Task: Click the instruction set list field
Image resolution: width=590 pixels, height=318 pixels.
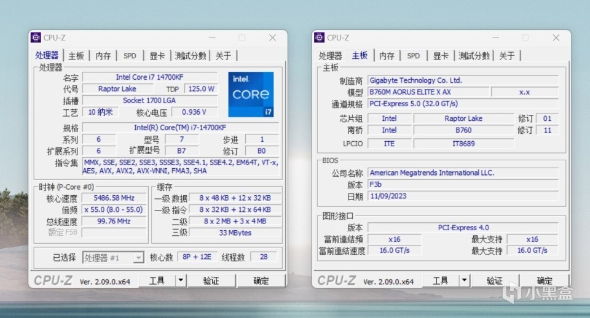Action: (x=180, y=166)
